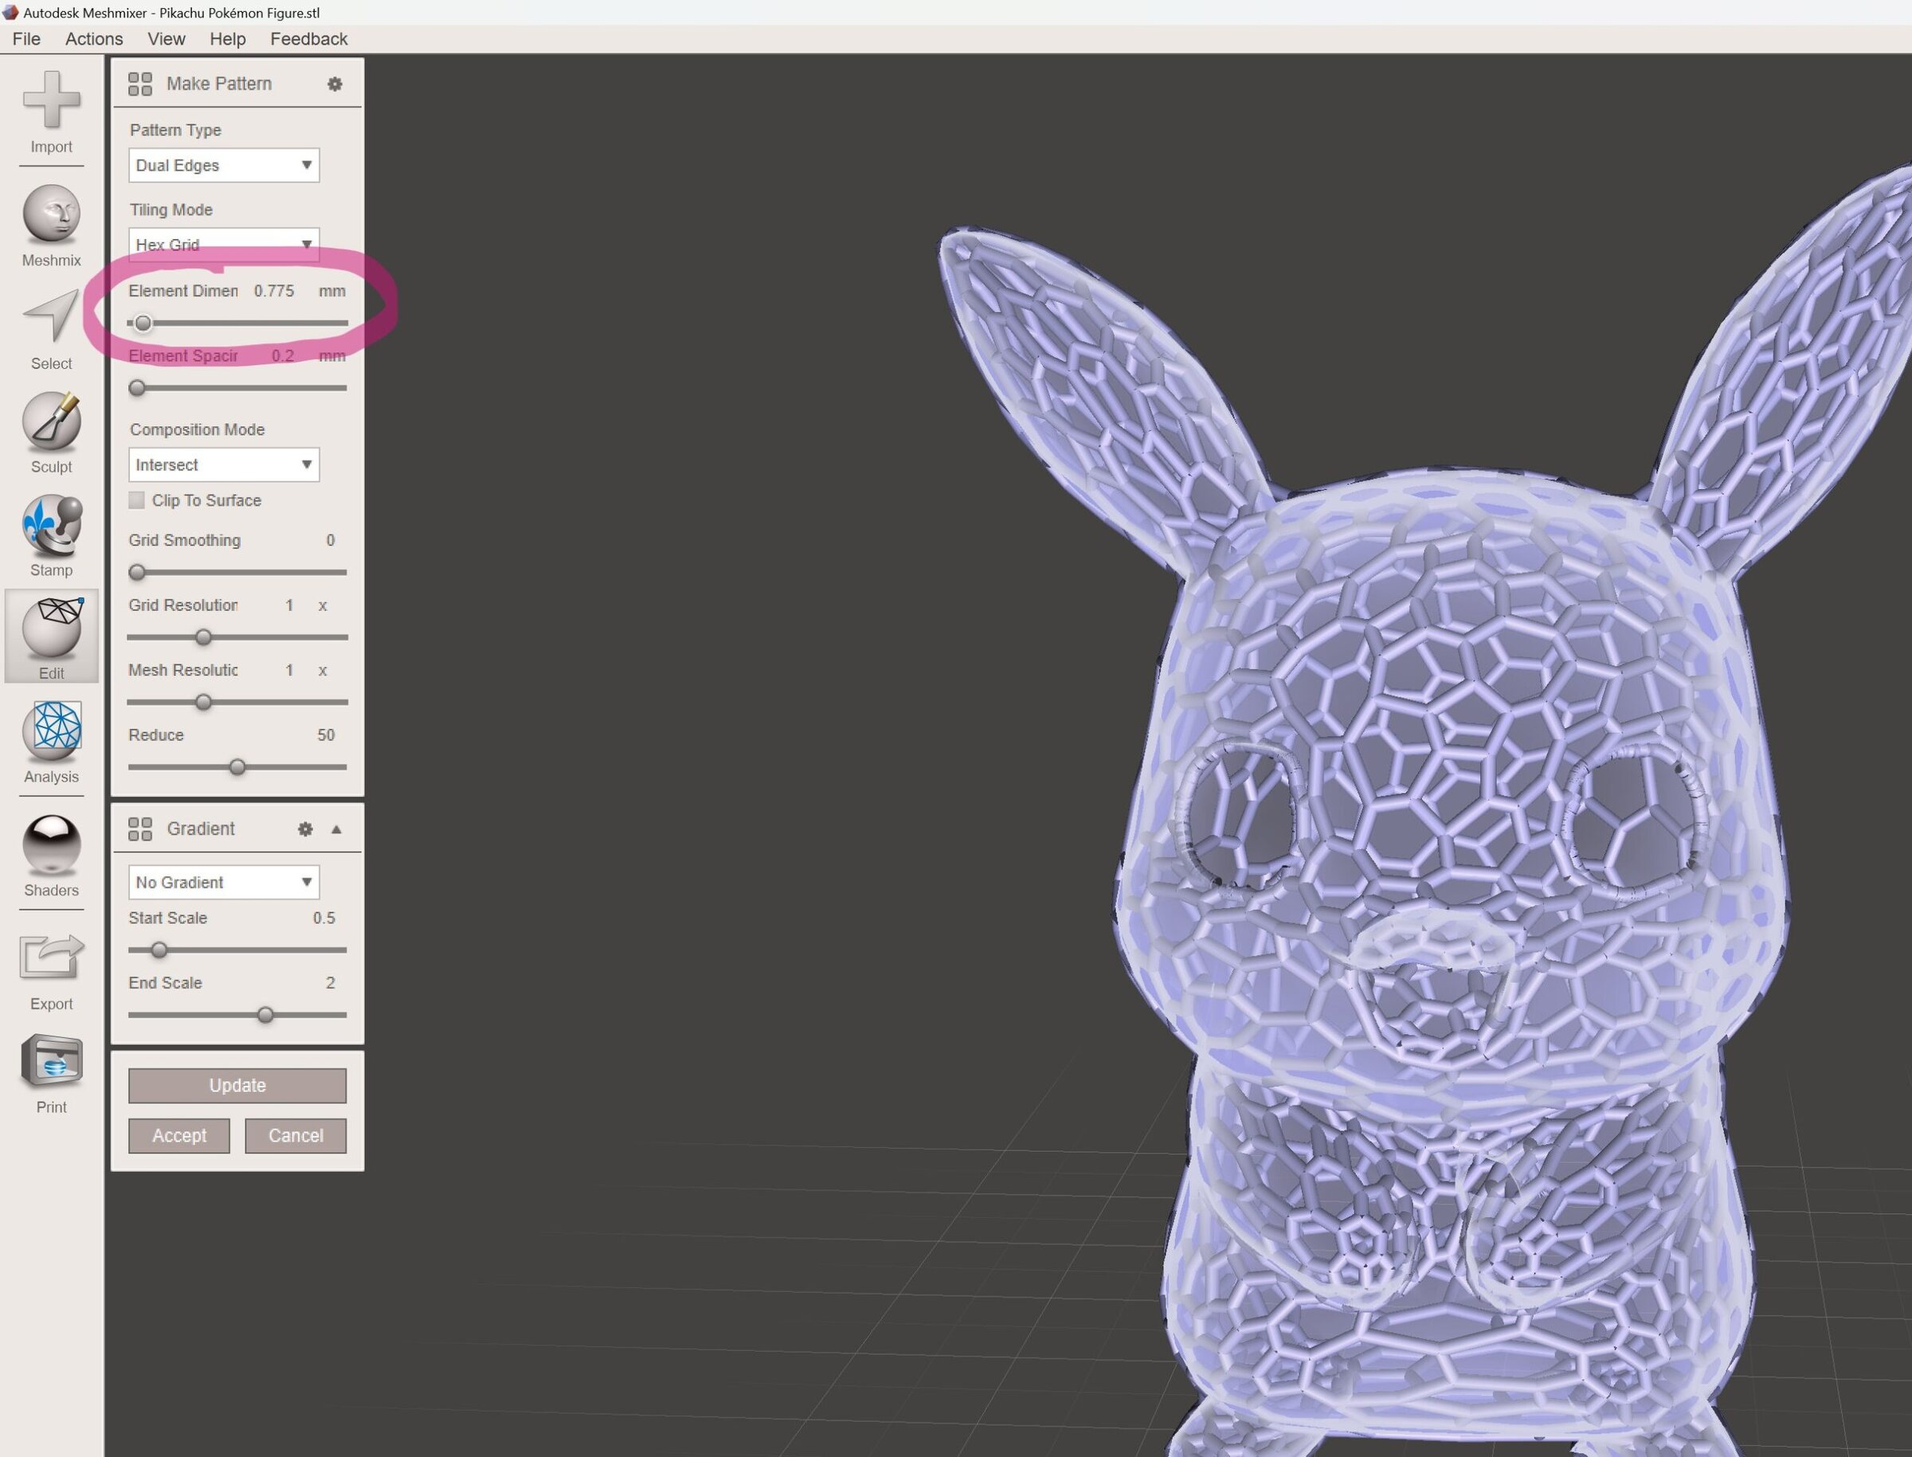This screenshot has width=1912, height=1457.
Task: Enable Clip To Surface checkbox
Action: coord(137,500)
